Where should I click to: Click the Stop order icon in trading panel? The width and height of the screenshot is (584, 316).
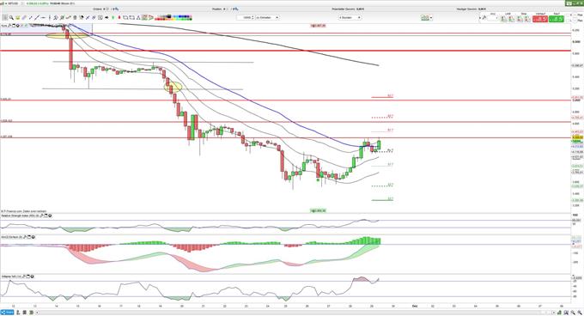[x=520, y=19]
